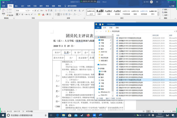
Task: Open Microsoft Edge from taskbar
Action: point(58,115)
